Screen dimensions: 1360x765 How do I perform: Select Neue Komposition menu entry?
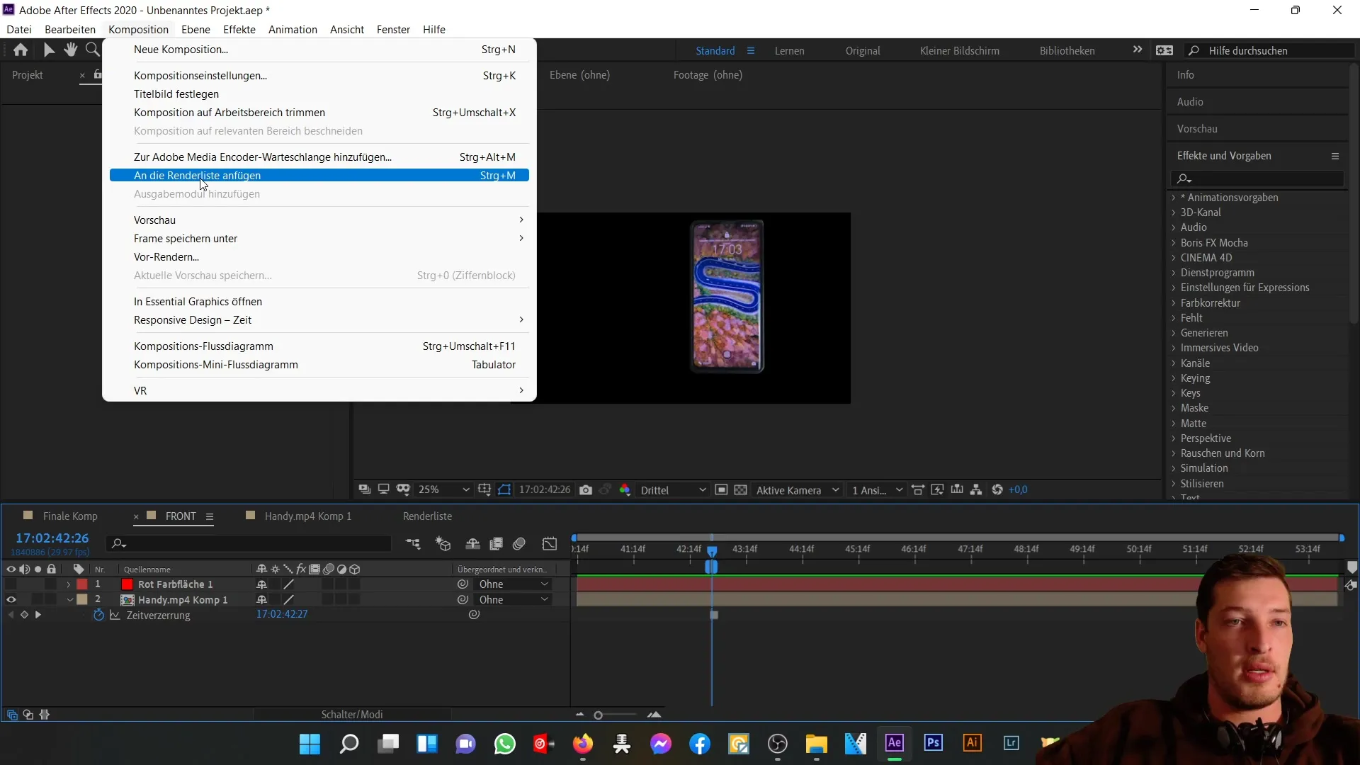point(319,50)
